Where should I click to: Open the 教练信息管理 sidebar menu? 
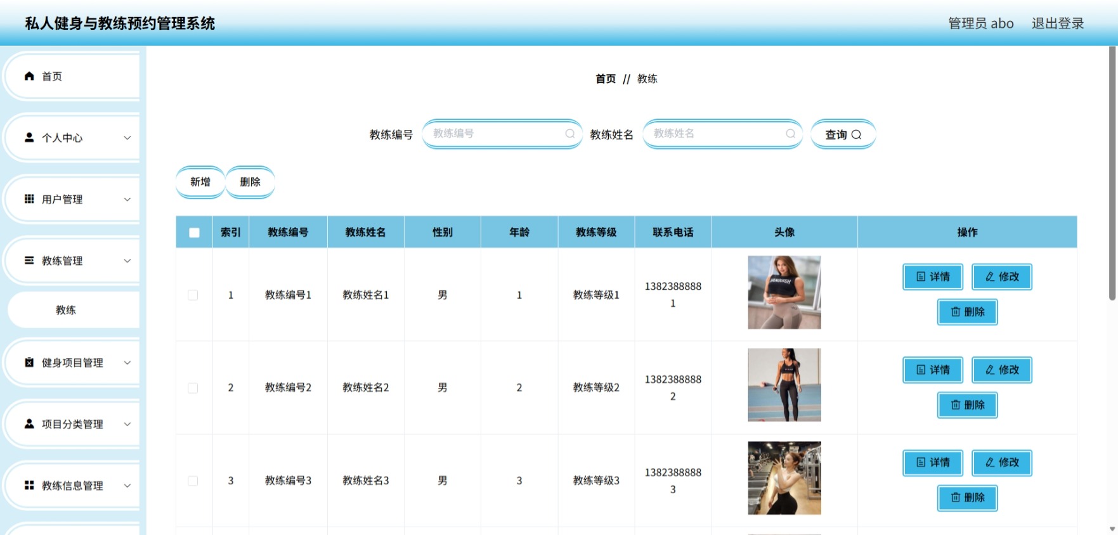click(x=72, y=486)
